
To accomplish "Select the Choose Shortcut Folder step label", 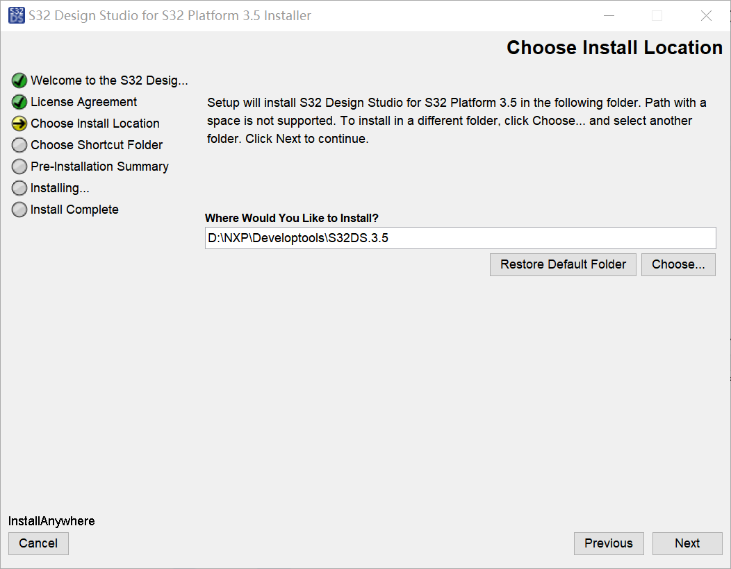I will [x=97, y=145].
